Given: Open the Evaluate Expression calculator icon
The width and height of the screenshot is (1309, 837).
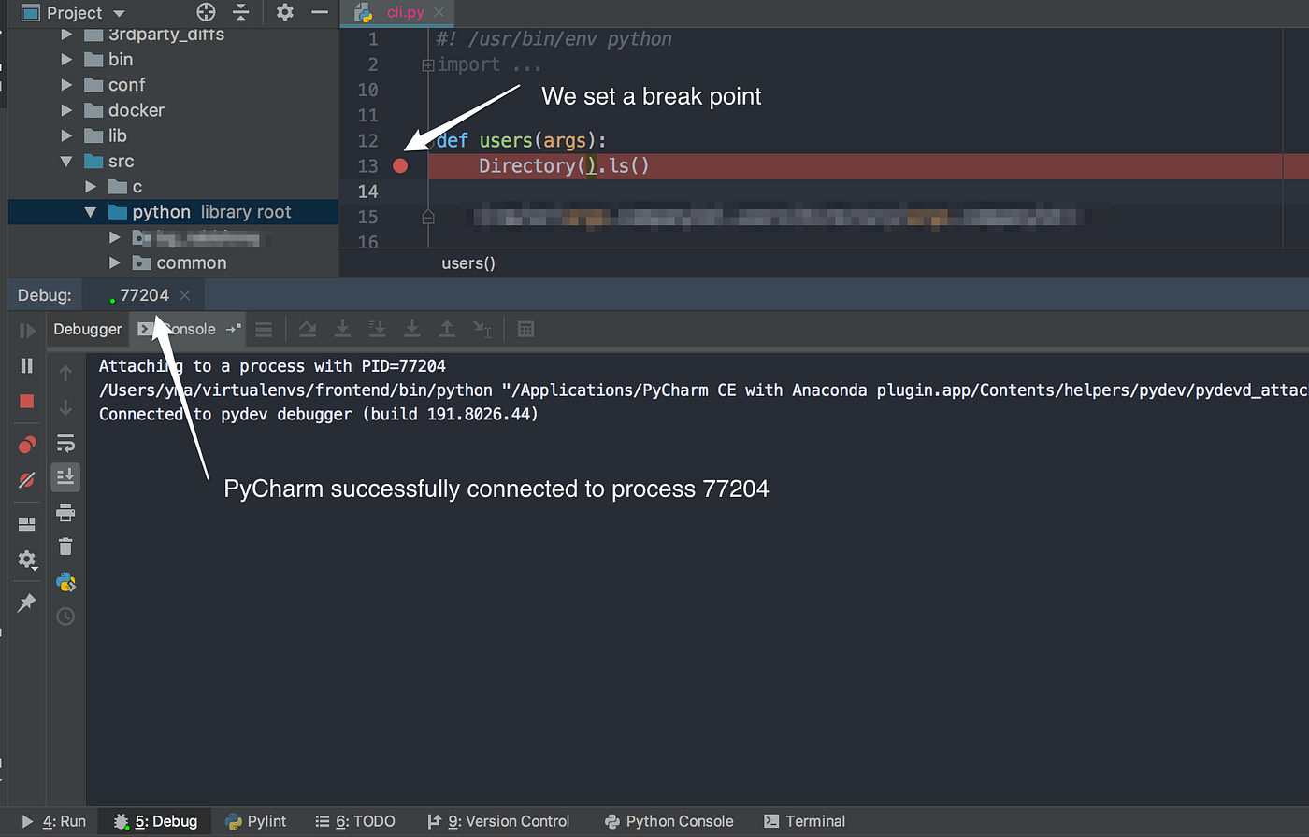Looking at the screenshot, I should 525,329.
